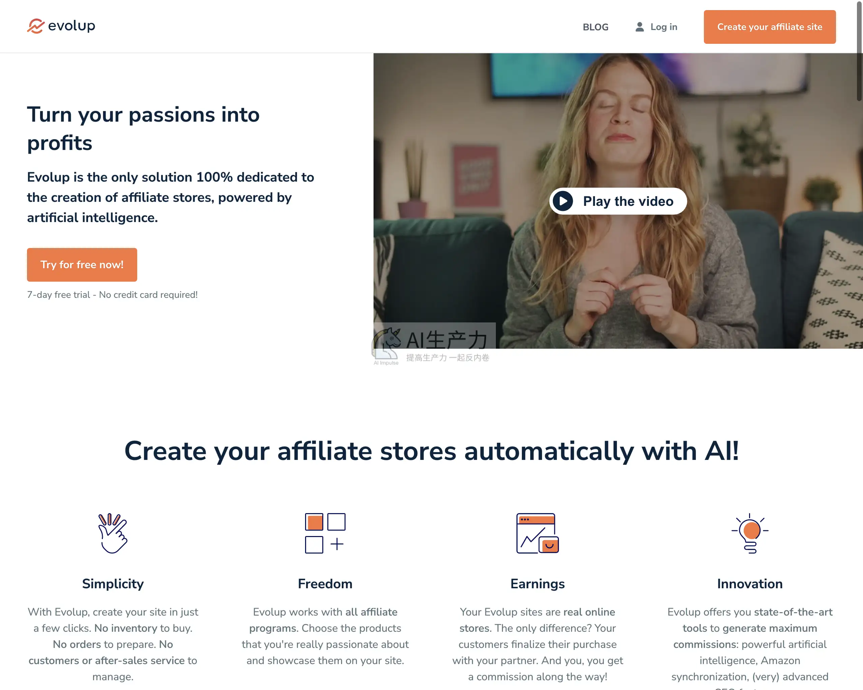Open the BLOG menu item
This screenshot has width=863, height=690.
click(x=595, y=27)
